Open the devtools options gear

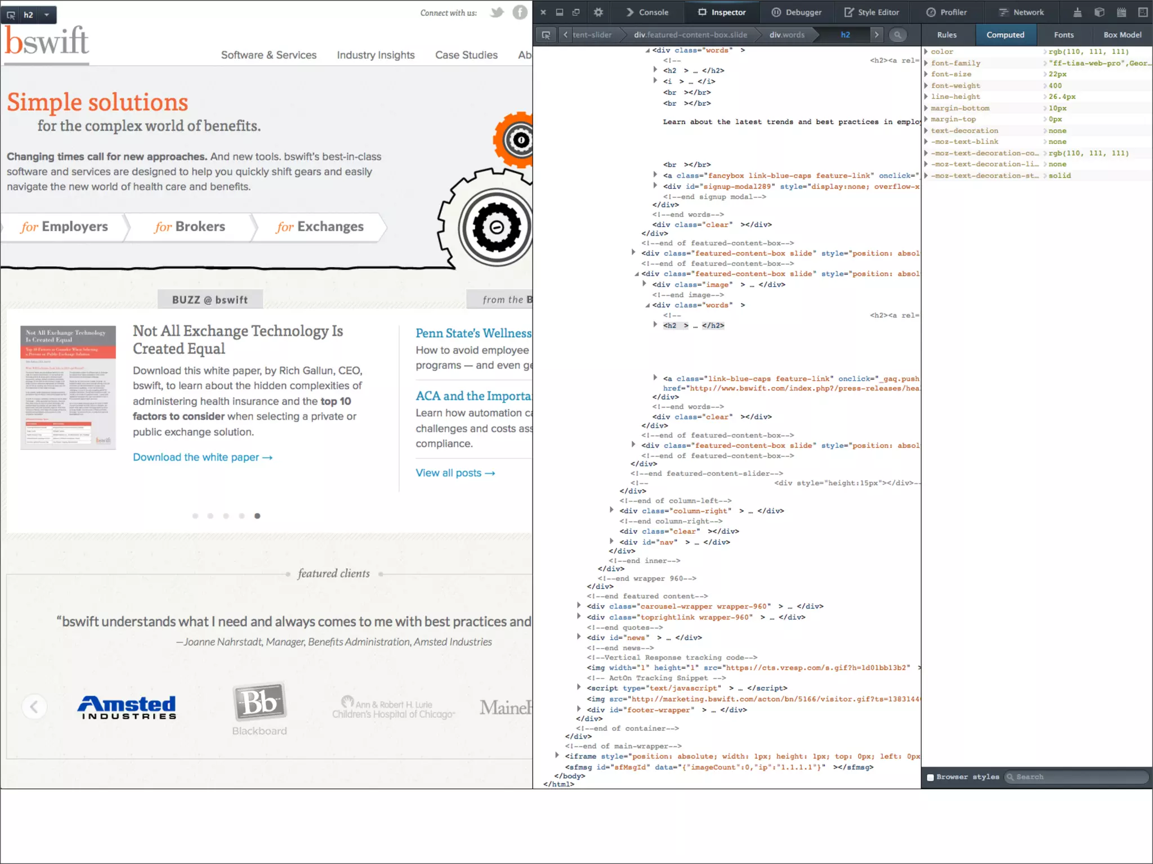pyautogui.click(x=598, y=12)
